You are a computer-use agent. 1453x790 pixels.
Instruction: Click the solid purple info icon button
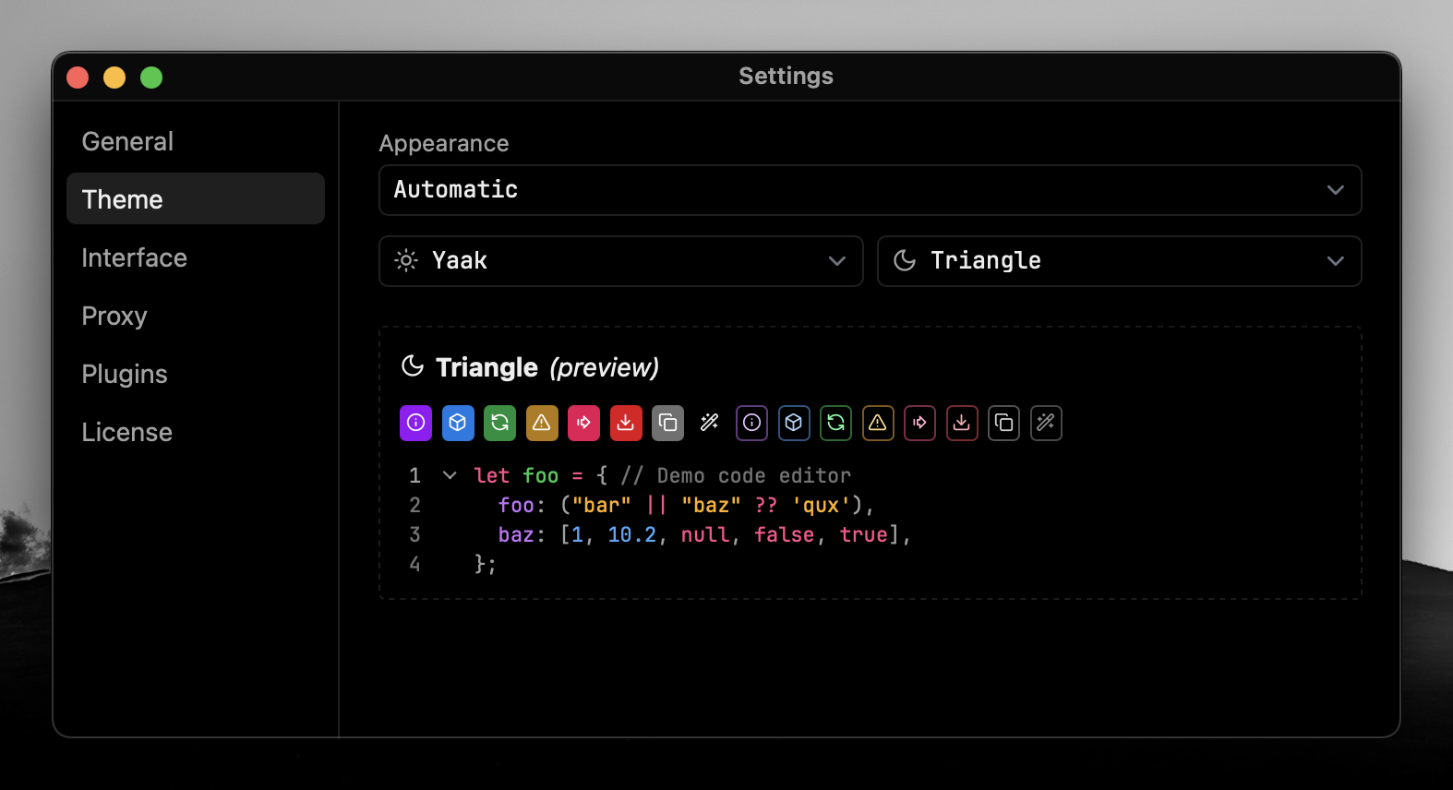(415, 423)
